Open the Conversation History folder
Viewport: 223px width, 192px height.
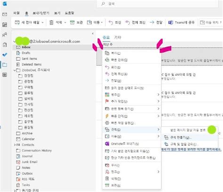[34, 150]
